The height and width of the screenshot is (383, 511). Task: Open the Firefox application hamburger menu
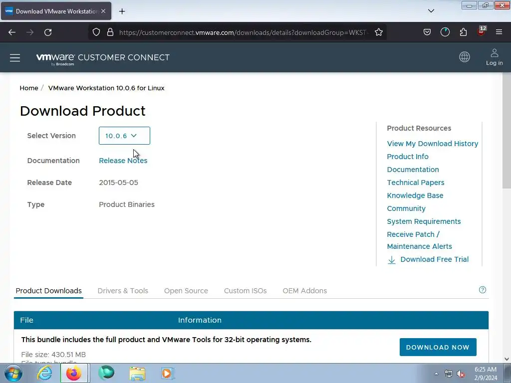point(499,32)
